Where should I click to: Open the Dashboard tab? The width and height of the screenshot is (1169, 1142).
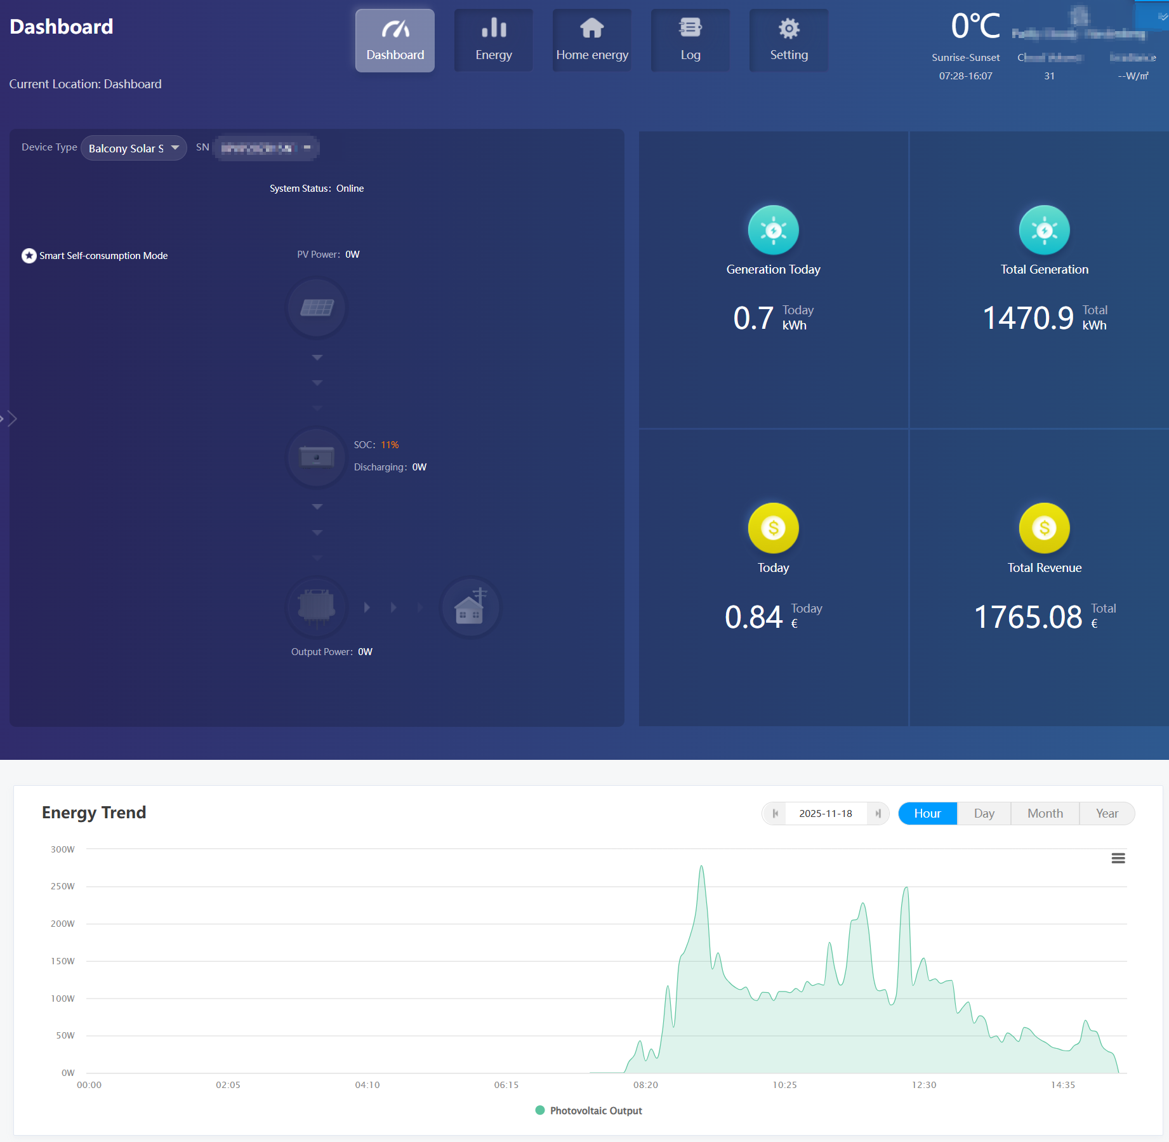tap(395, 41)
